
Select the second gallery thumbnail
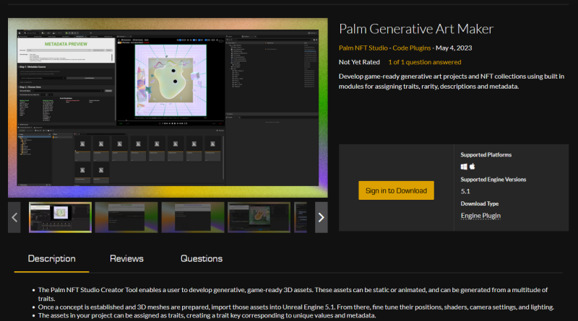click(126, 217)
